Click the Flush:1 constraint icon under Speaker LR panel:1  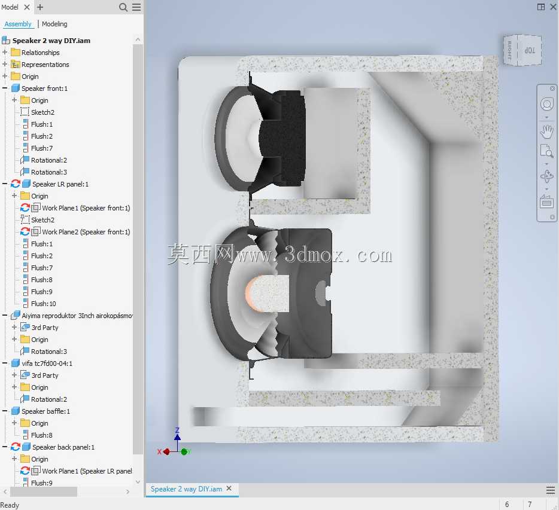(25, 243)
